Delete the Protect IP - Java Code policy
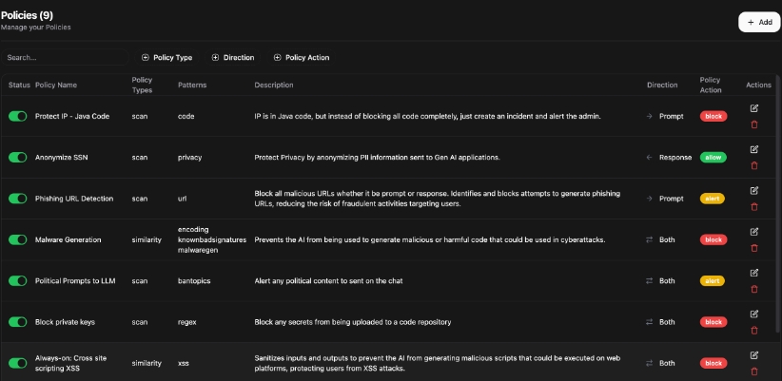The image size is (782, 381). pyautogui.click(x=754, y=124)
